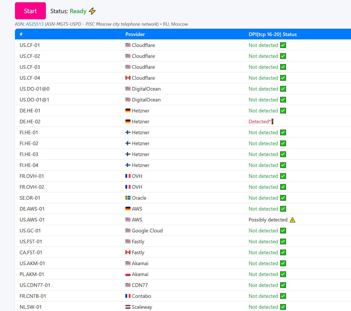Click the lightning bolt status icon
This screenshot has width=351, height=311.
(x=92, y=11)
